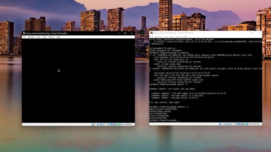Click the client VM network indicator

[101, 124]
